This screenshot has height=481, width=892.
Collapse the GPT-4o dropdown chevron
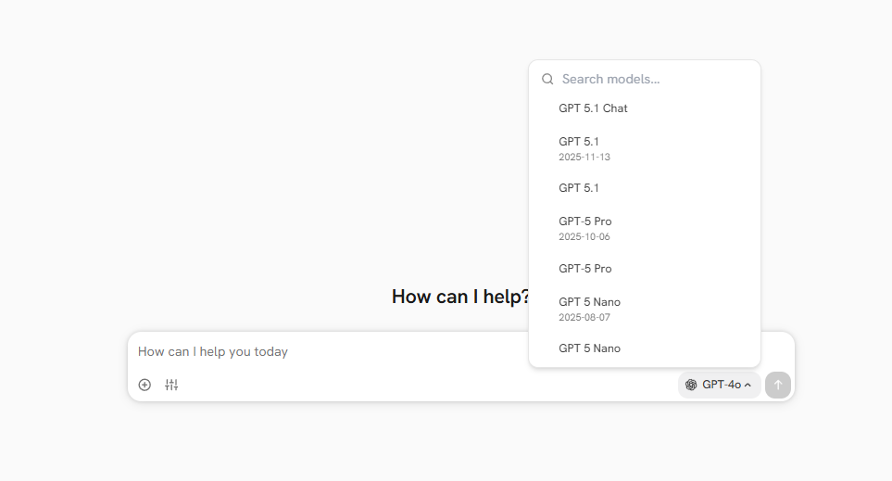pyautogui.click(x=748, y=385)
